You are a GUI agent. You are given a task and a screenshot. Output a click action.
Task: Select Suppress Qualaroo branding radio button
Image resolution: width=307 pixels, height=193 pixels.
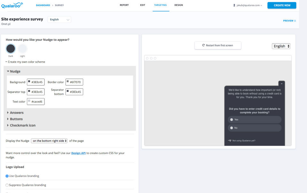(x=7, y=185)
